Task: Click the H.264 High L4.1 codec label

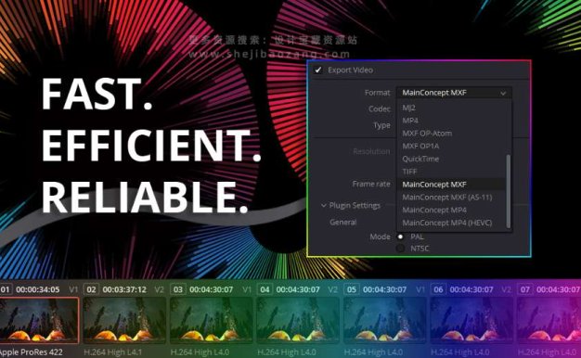Action: 113,352
